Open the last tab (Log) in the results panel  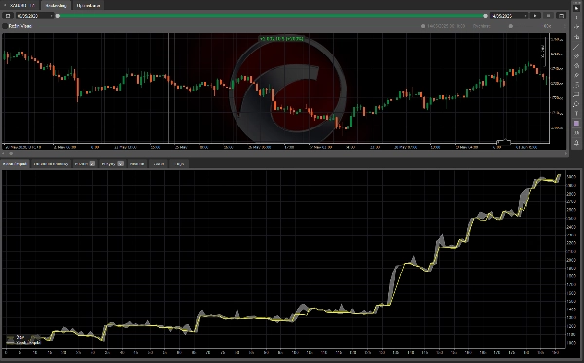point(180,163)
